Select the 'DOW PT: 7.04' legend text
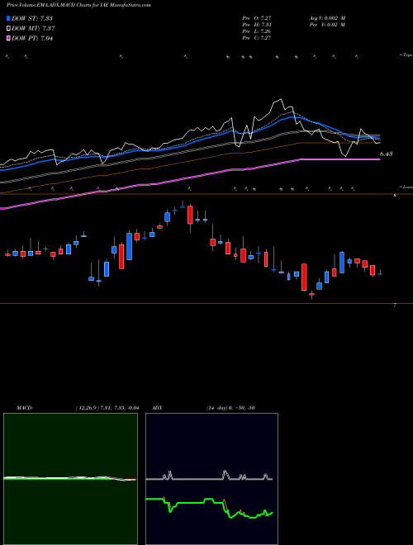Screen dimensions: 413x545 (32, 38)
